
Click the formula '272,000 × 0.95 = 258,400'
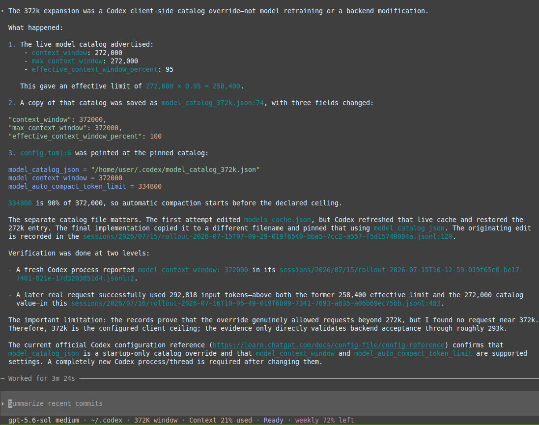click(193, 86)
